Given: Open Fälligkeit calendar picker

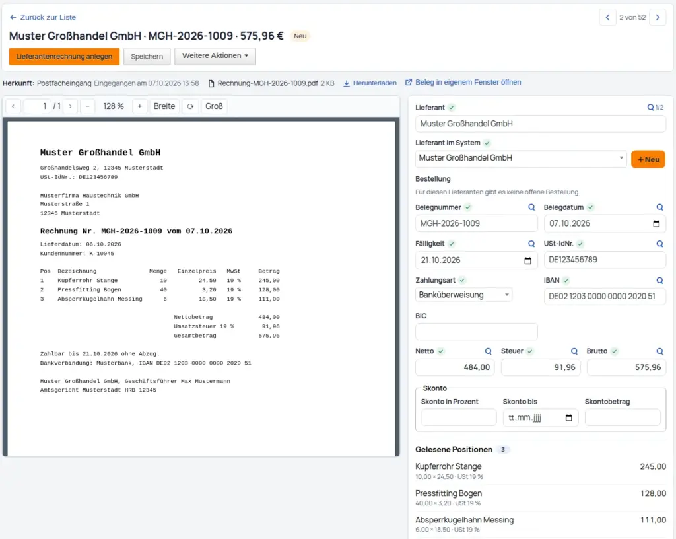Looking at the screenshot, I should [527, 260].
